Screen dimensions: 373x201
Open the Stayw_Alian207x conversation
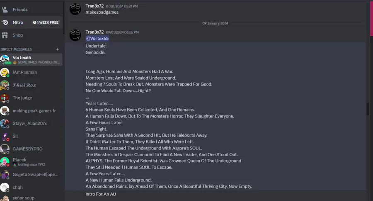(x=30, y=123)
